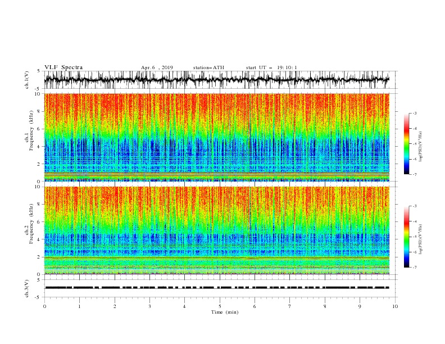This screenshot has width=445, height=344.
Task: Click the "-5" tick on ch.1 color bar
Action: pyautogui.click(x=415, y=144)
